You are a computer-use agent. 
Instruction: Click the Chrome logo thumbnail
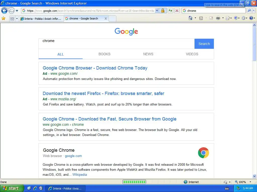[x=203, y=153]
